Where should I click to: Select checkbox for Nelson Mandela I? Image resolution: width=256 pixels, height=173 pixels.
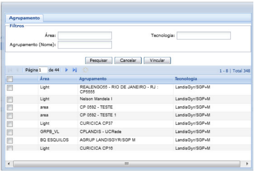10,99
